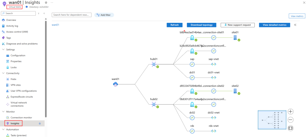308x137 pixels.
Task: Click New support request button
Action: pos(238,25)
